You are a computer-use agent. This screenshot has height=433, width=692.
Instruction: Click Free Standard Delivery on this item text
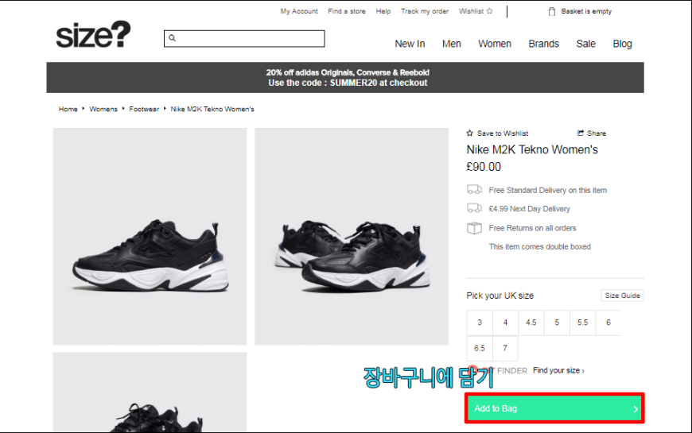coord(548,190)
